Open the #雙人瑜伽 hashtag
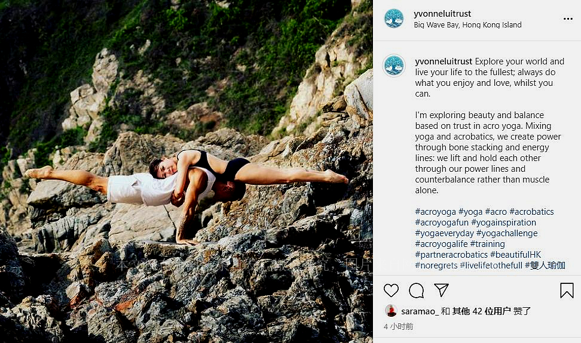The width and height of the screenshot is (581, 343). (545, 265)
